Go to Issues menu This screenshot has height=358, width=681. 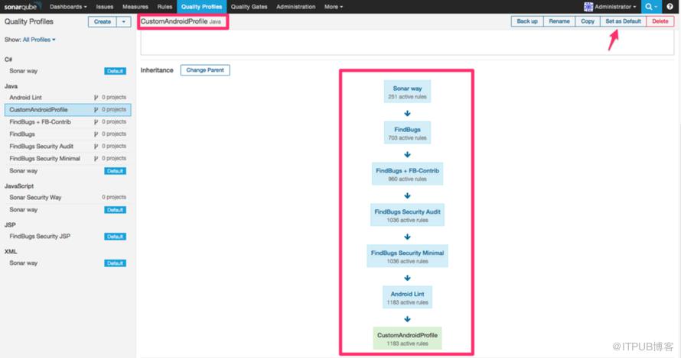coord(105,7)
